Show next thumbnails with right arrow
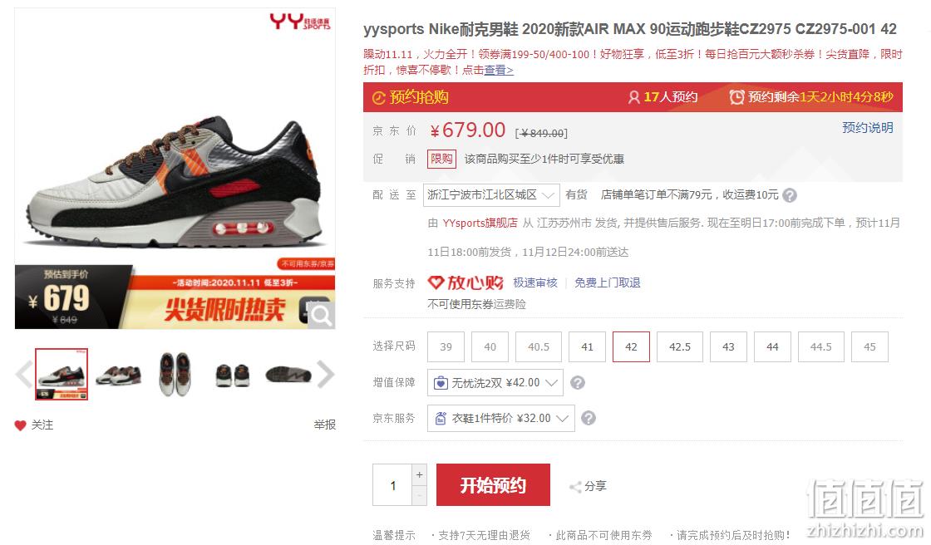Screen dimensions: 931x545 point(326,375)
